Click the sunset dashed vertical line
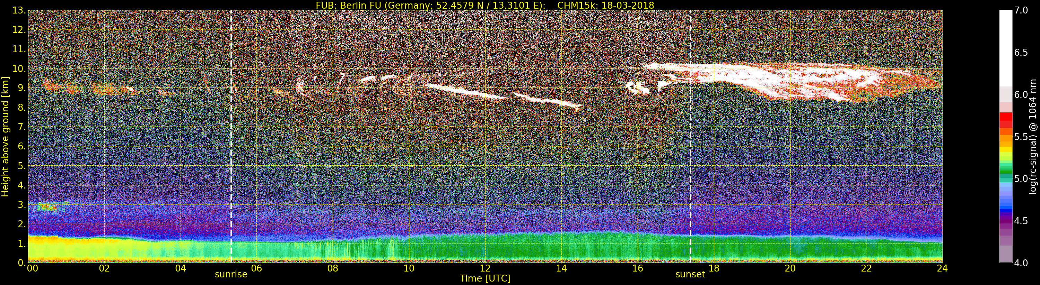This screenshot has height=285, width=1040. (x=690, y=136)
